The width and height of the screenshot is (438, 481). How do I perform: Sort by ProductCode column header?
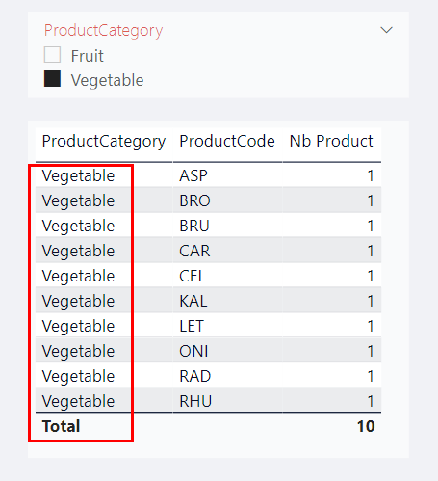pyautogui.click(x=227, y=141)
